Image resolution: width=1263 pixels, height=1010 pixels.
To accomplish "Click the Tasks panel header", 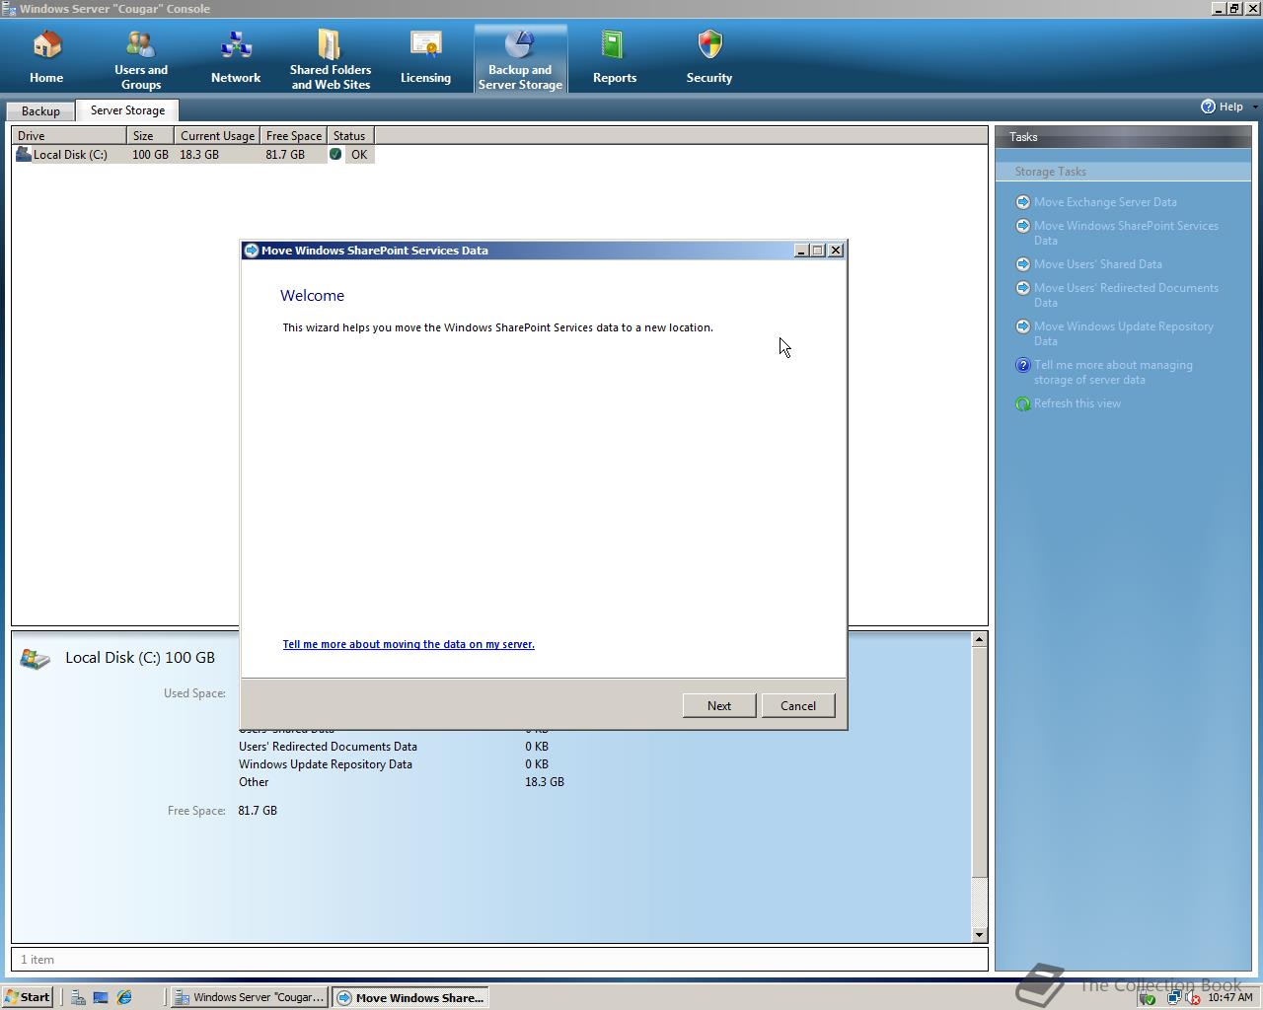I will pos(1123,137).
